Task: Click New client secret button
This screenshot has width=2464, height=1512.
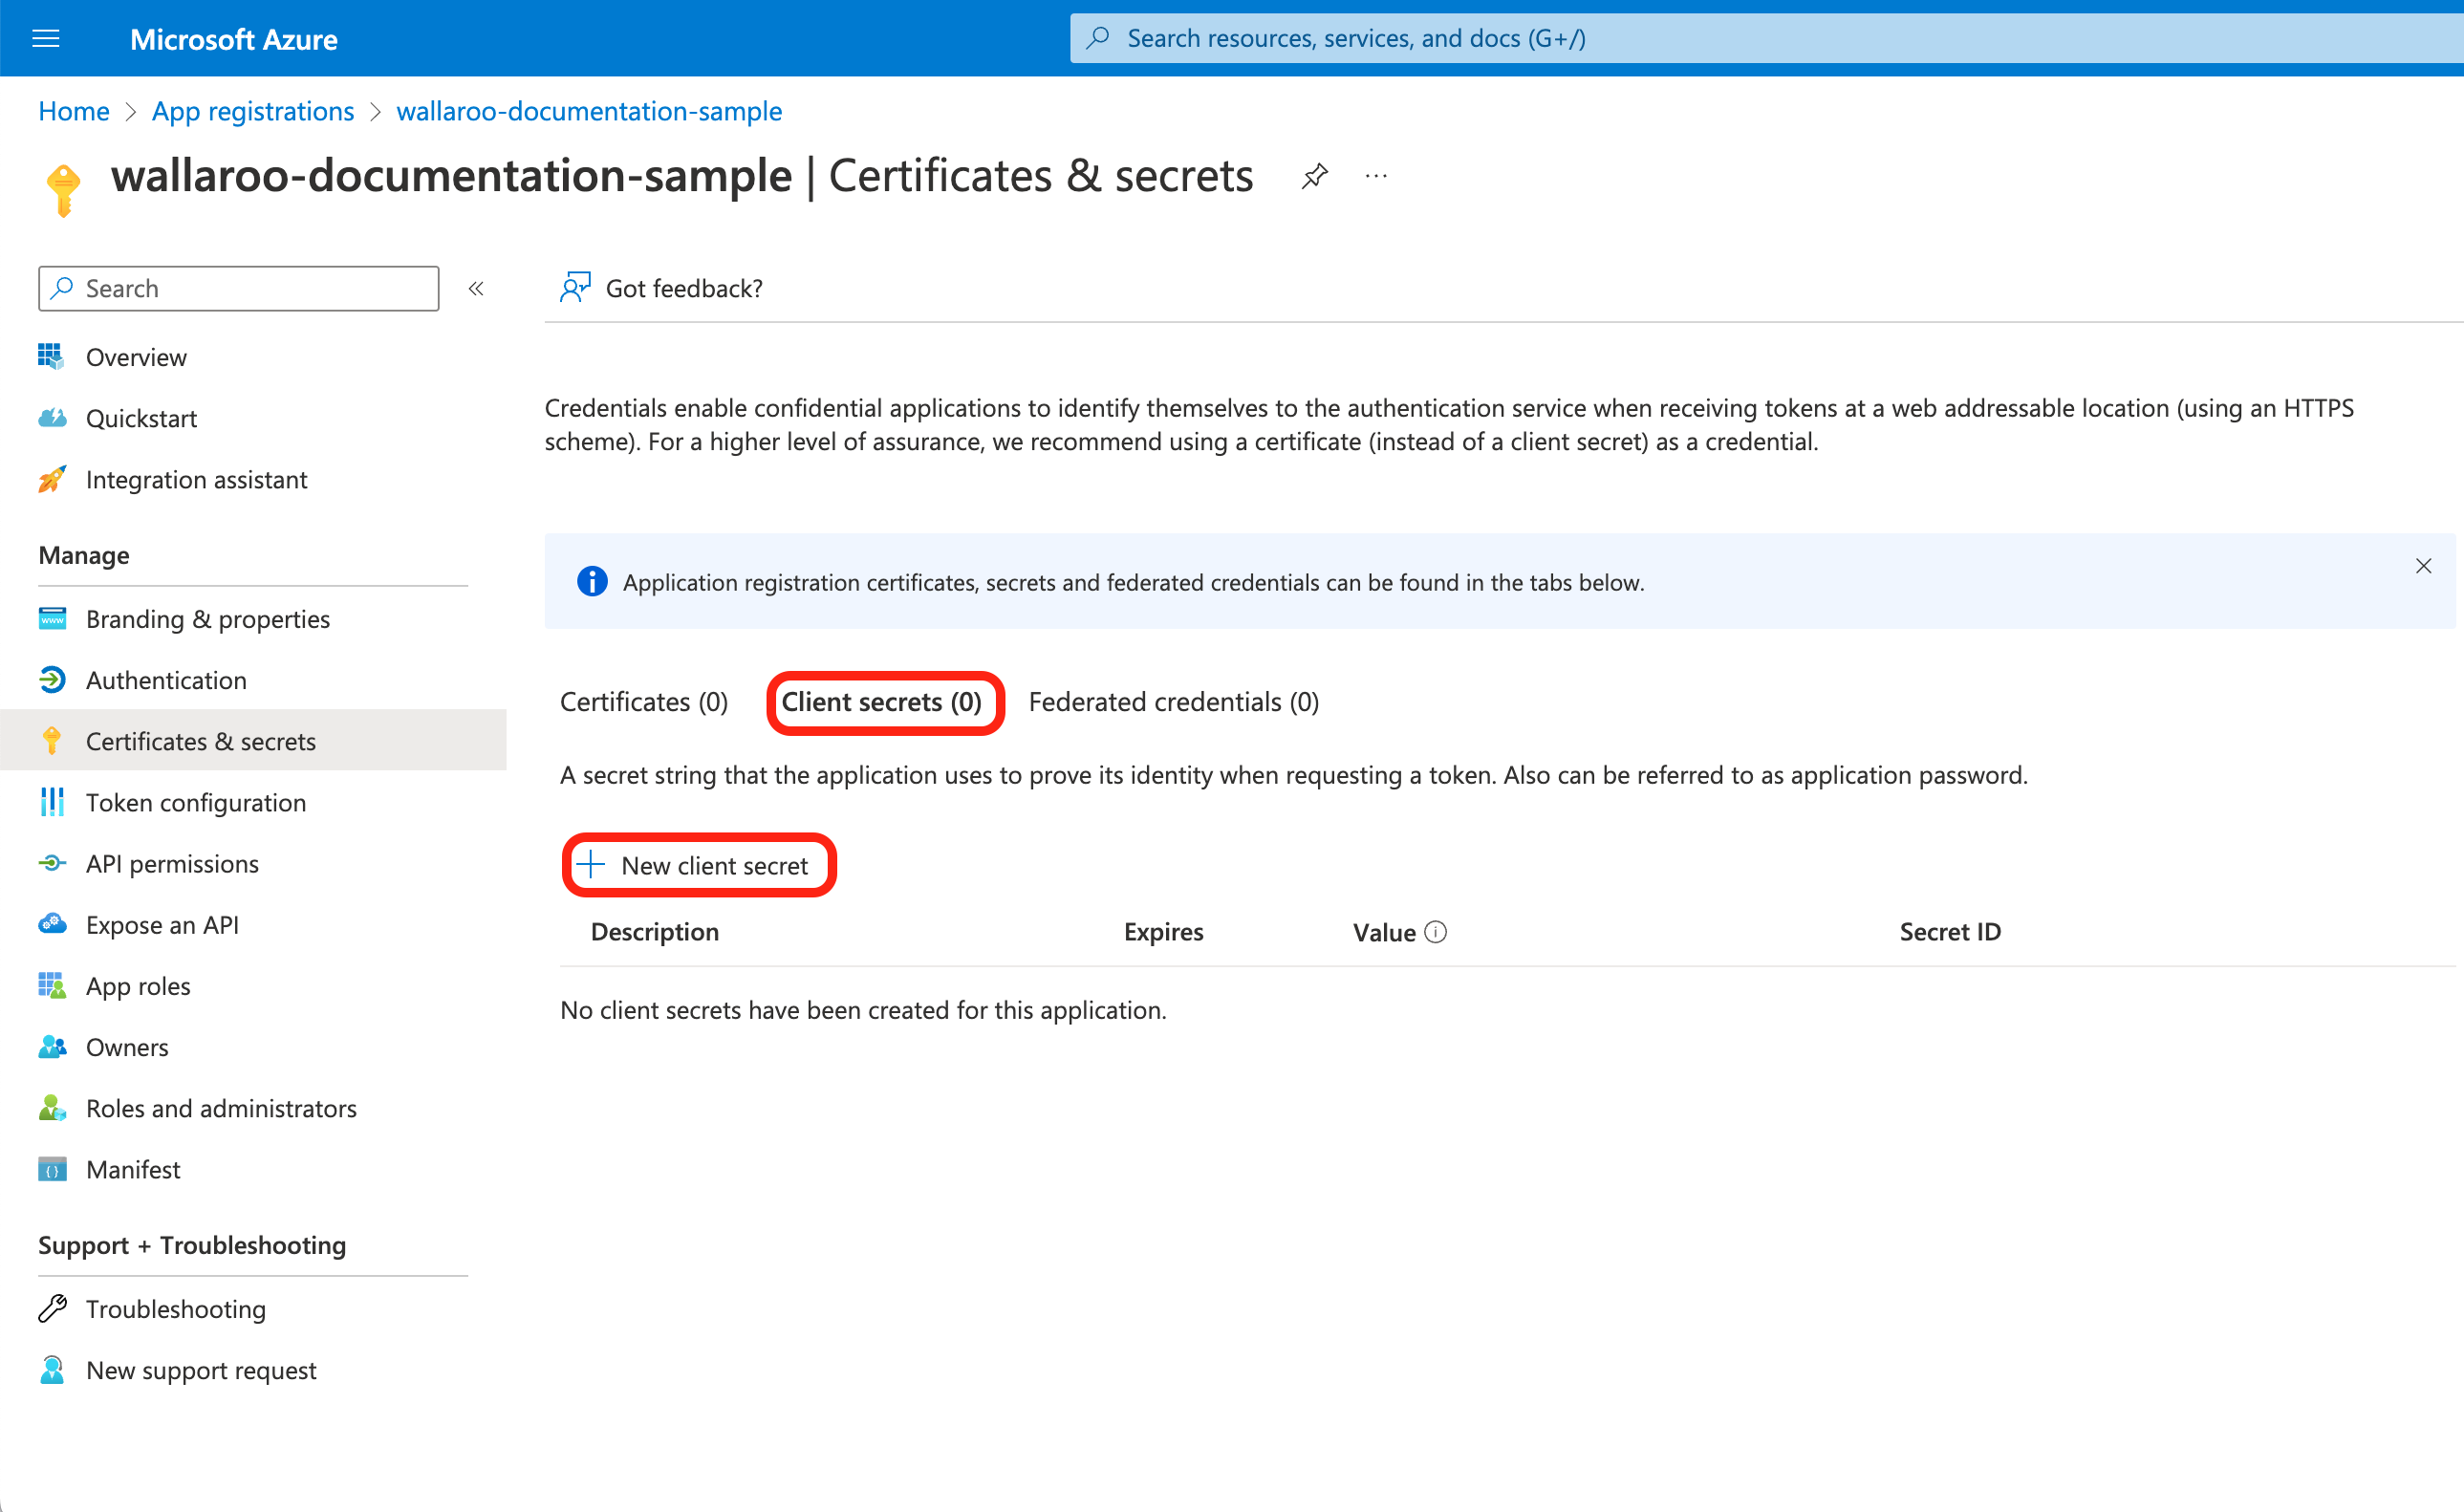Action: coord(699,865)
